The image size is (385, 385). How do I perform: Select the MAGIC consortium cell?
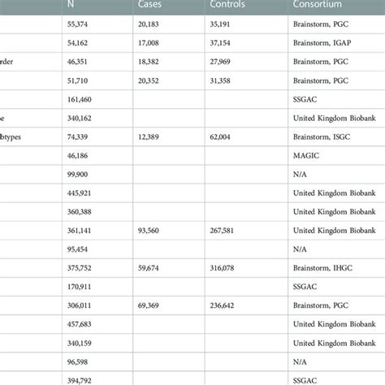(336, 156)
